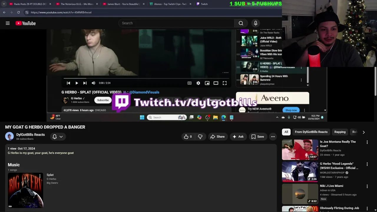377x212 pixels.
Task: Select From DylGotBills Reacts chip
Action: [311, 132]
